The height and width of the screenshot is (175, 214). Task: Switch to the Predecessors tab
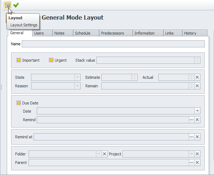tap(112, 33)
